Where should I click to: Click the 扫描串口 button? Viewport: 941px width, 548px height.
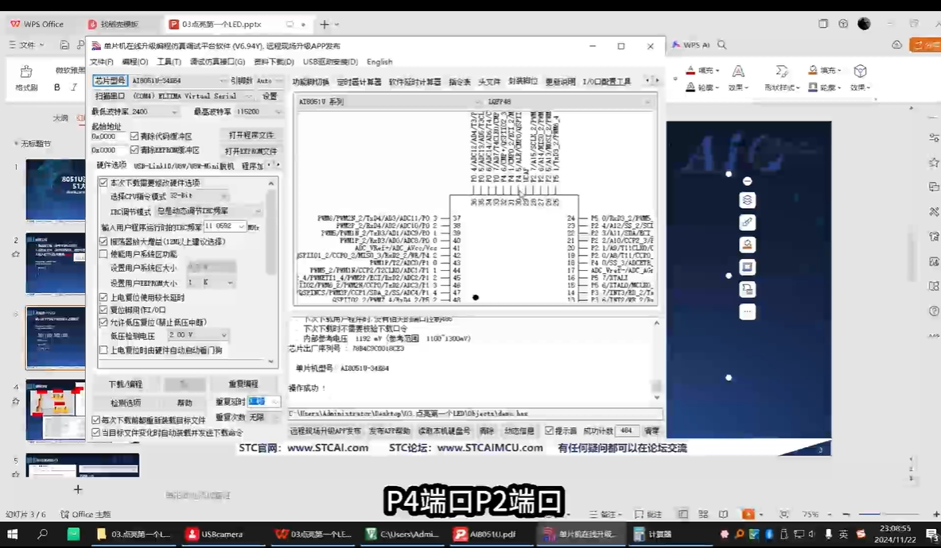tap(110, 96)
